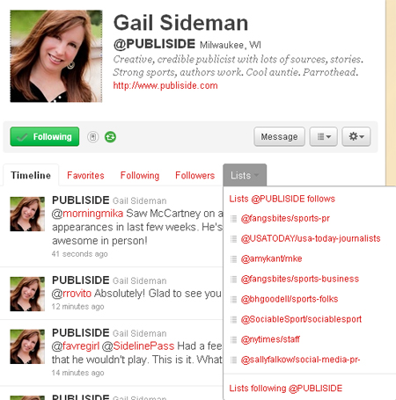Open the add-to-list dropdown button
This screenshot has height=400, width=396.
click(x=324, y=136)
